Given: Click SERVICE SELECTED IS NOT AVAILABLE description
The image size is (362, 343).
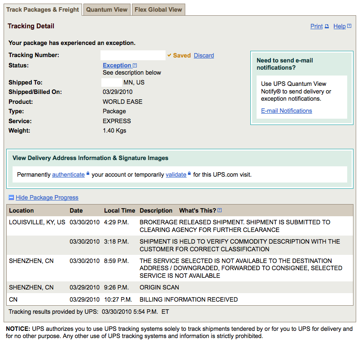Looking at the screenshot, I should (x=241, y=268).
